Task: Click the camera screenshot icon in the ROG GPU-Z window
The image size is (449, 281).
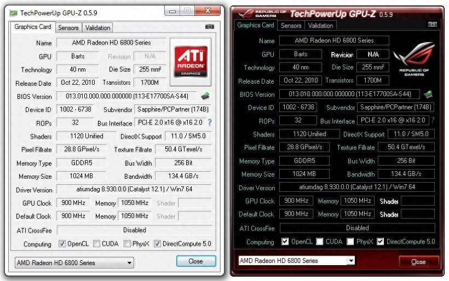Action: (x=433, y=24)
